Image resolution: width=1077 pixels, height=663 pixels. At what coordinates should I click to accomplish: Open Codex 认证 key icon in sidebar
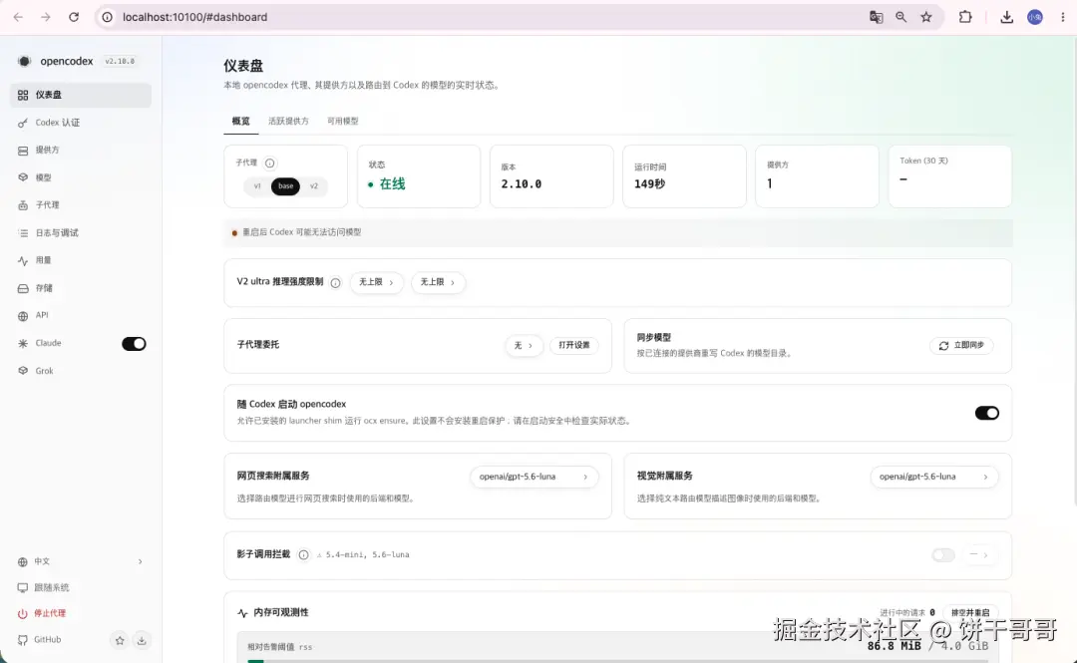pos(23,123)
